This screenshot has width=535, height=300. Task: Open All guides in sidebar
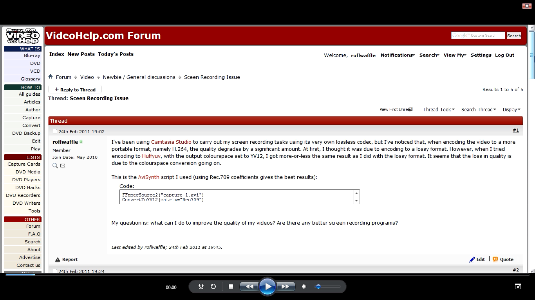[x=29, y=94]
